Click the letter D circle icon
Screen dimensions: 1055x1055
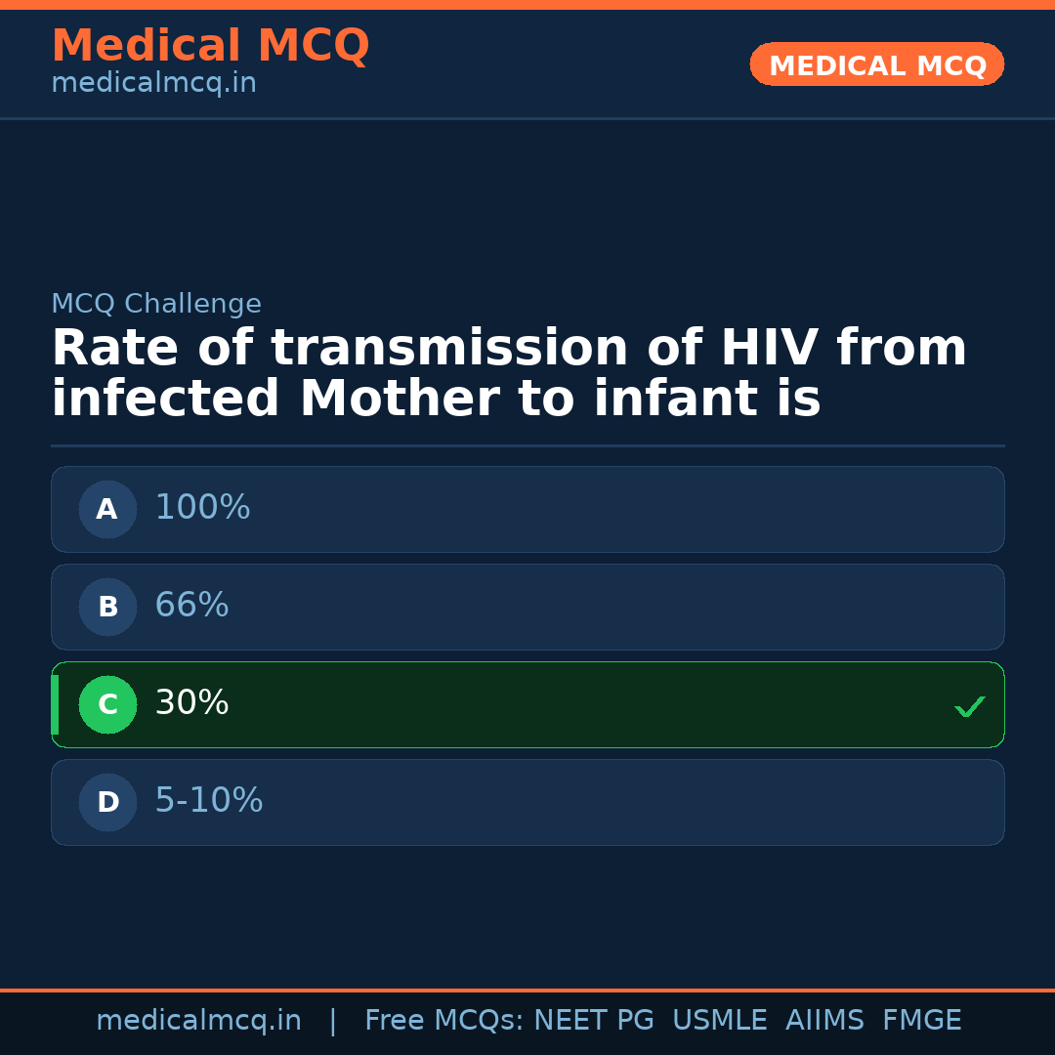(x=107, y=802)
